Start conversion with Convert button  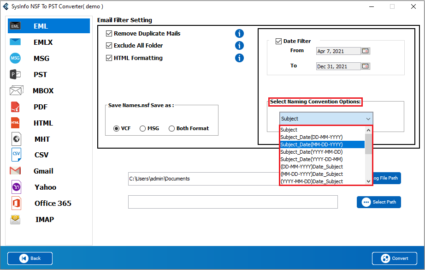tap(395, 258)
